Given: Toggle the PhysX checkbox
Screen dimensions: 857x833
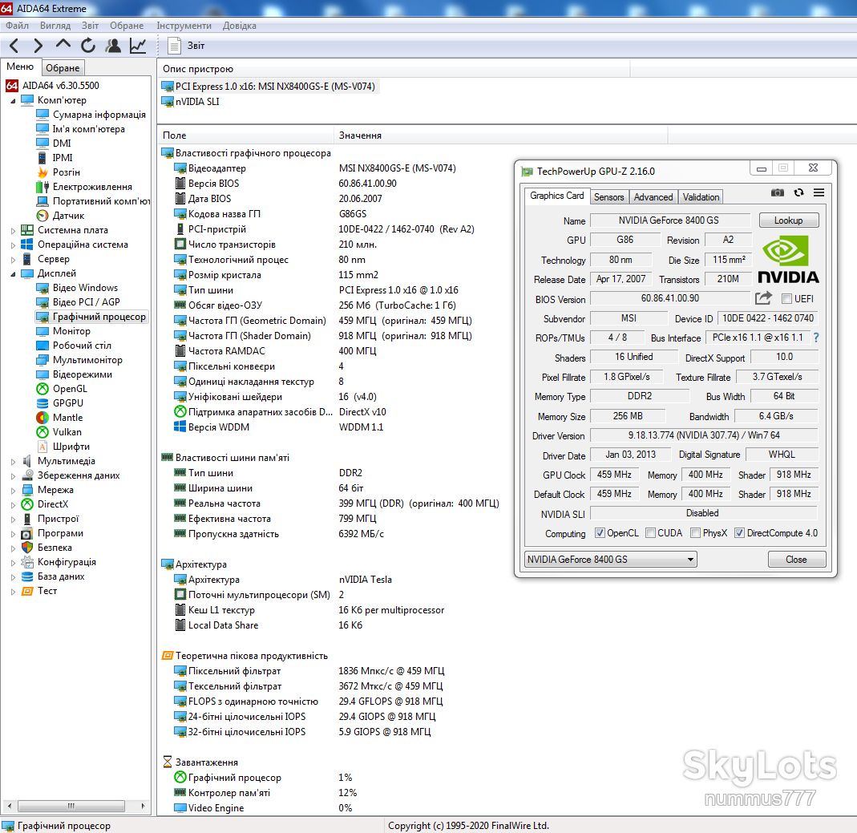Looking at the screenshot, I should (695, 533).
